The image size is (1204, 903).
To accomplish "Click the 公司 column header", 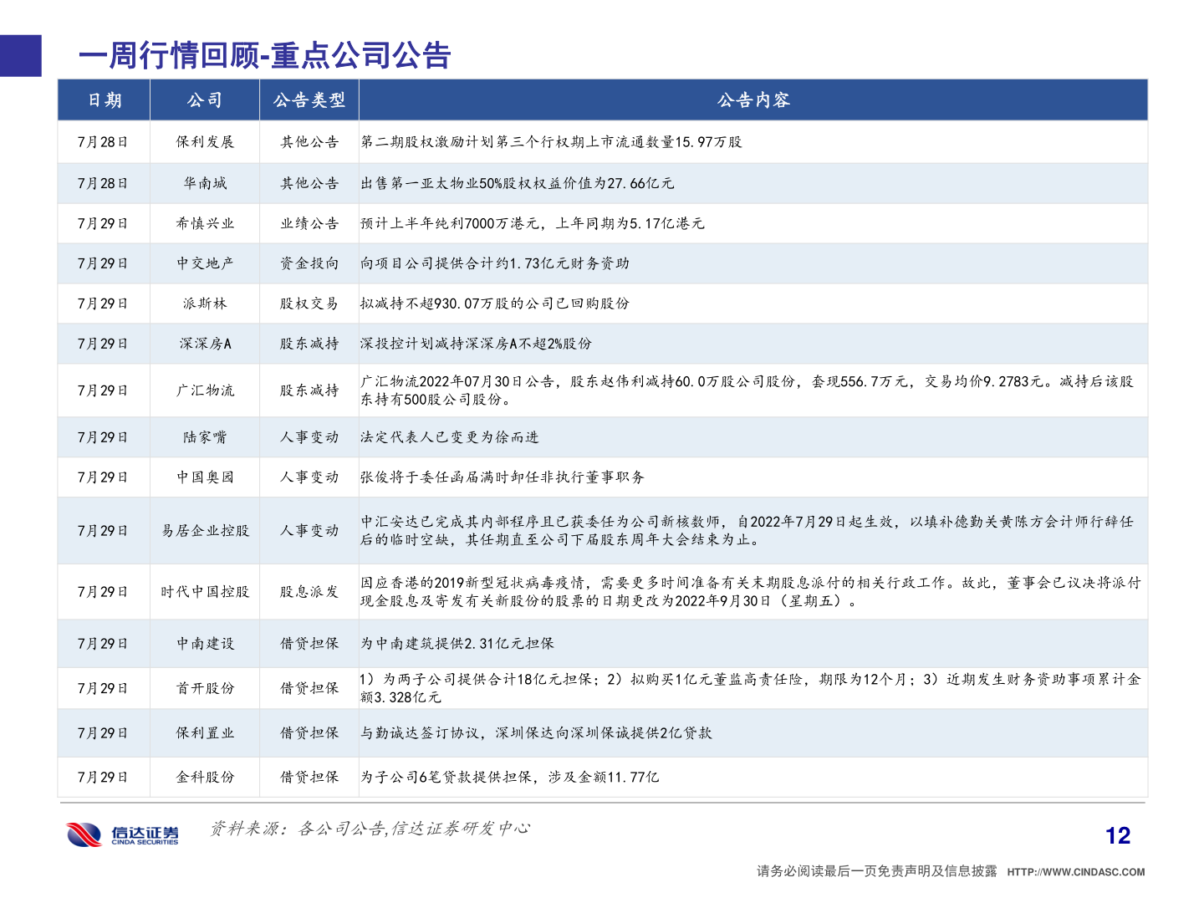I will tap(204, 100).
